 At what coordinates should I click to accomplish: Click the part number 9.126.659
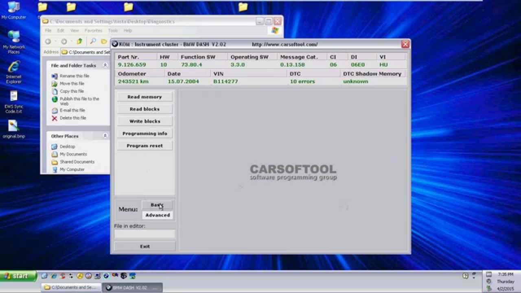tap(131, 65)
